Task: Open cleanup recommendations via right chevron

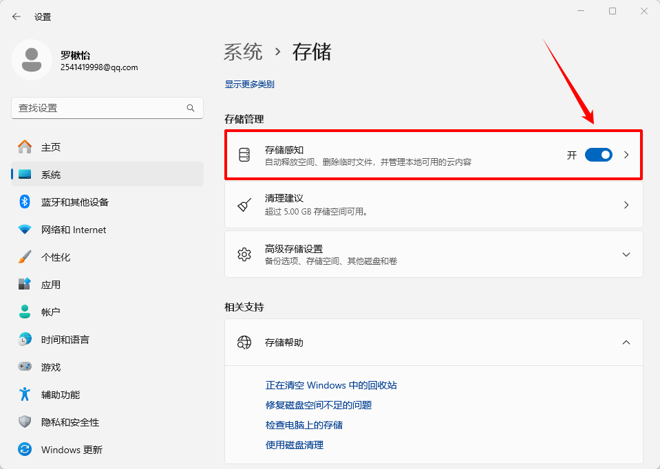Action: coord(626,205)
